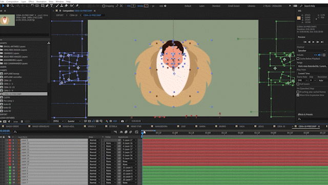Image resolution: width=328 pixels, height=185 pixels.
Task: Switch to the MANGEDORA timeline tab
Action: click(161, 126)
